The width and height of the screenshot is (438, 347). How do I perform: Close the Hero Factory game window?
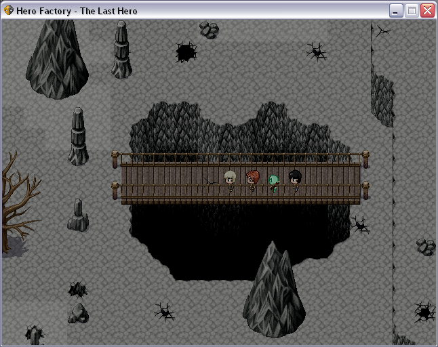(427, 11)
